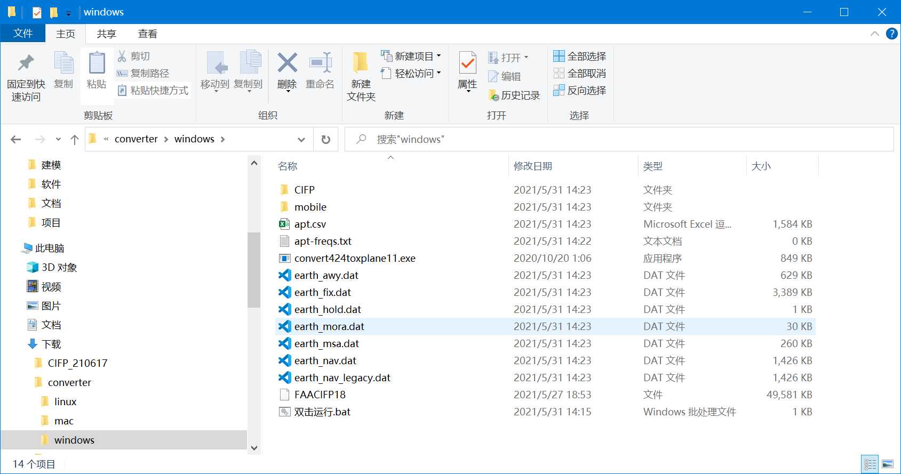The width and height of the screenshot is (901, 474).
Task: Select CIFP_210617 folder in tree
Action: (x=77, y=363)
